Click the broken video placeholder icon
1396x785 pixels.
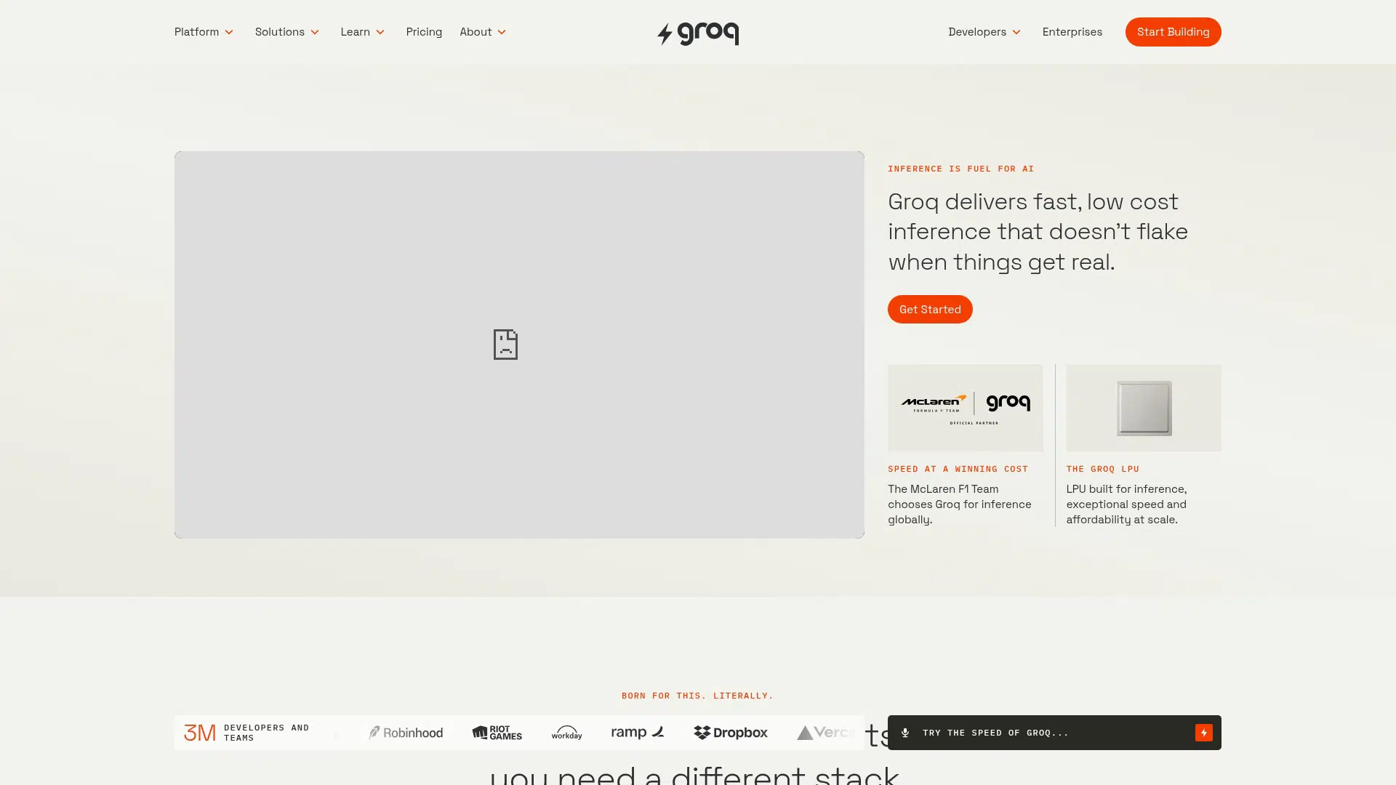pyautogui.click(x=505, y=345)
